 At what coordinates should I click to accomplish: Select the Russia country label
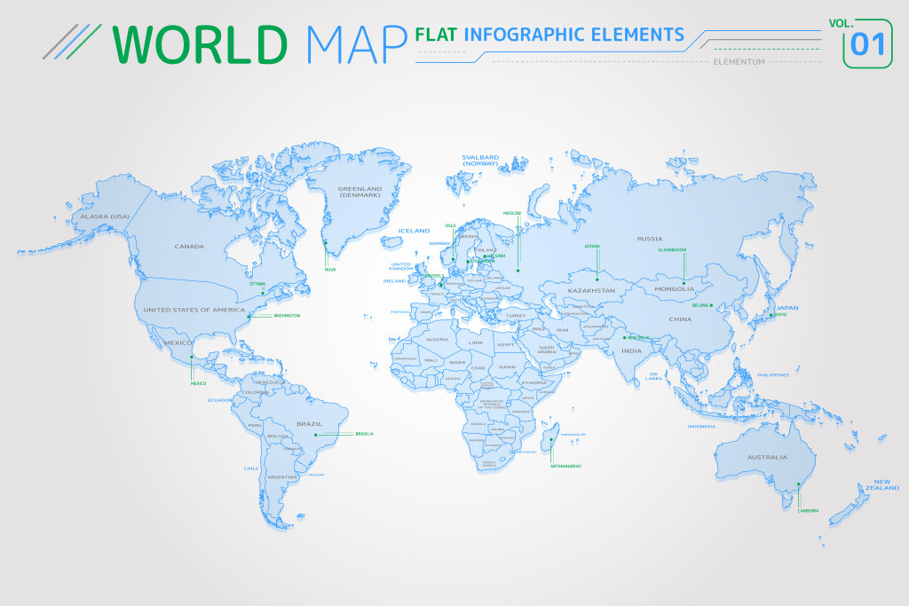point(650,238)
